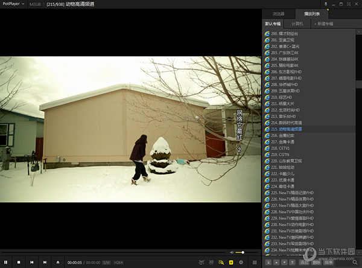Skip to the previous channel
The width and height of the screenshot is (362, 268).
[31, 262]
